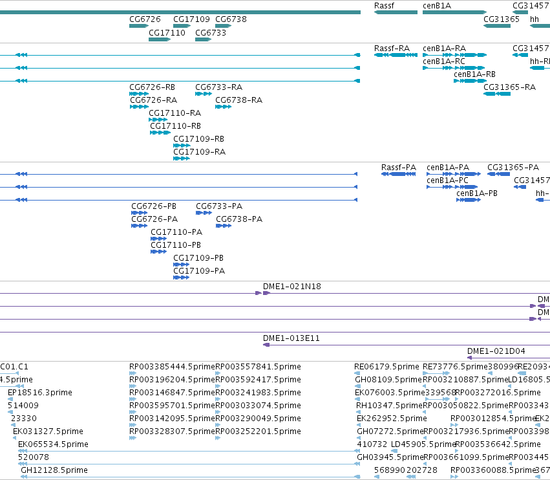Select the Rassf gene label
Image resolution: width=550 pixels, height=480 pixels.
384,6
